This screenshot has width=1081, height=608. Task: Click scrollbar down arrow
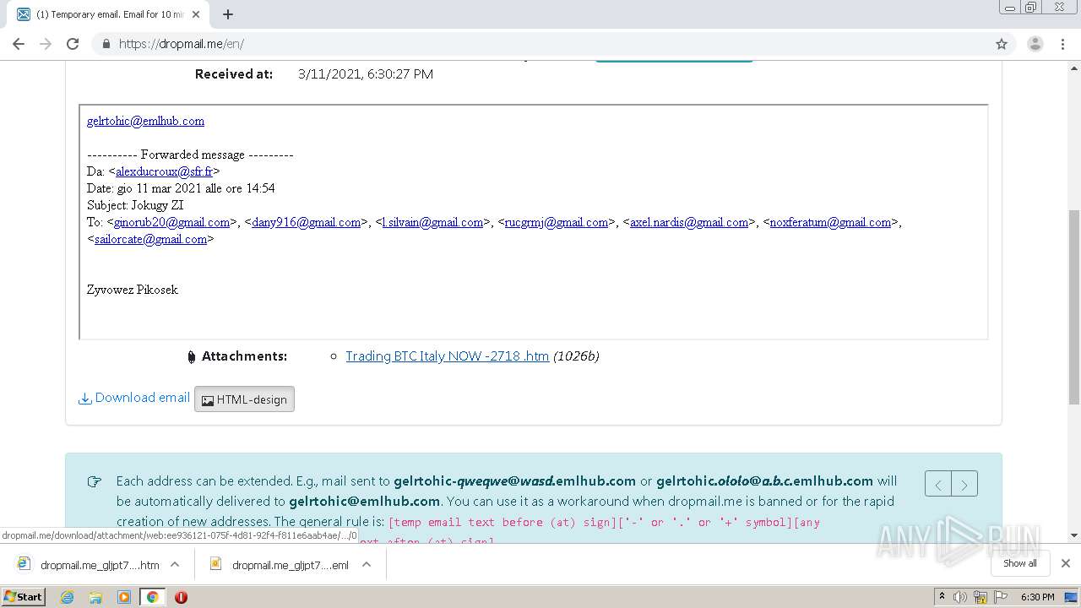(1073, 535)
